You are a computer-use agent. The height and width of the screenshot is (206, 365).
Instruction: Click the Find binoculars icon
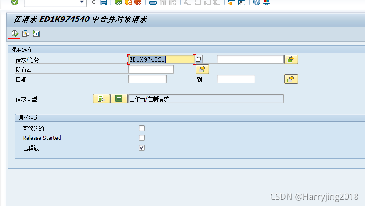[x=163, y=2]
